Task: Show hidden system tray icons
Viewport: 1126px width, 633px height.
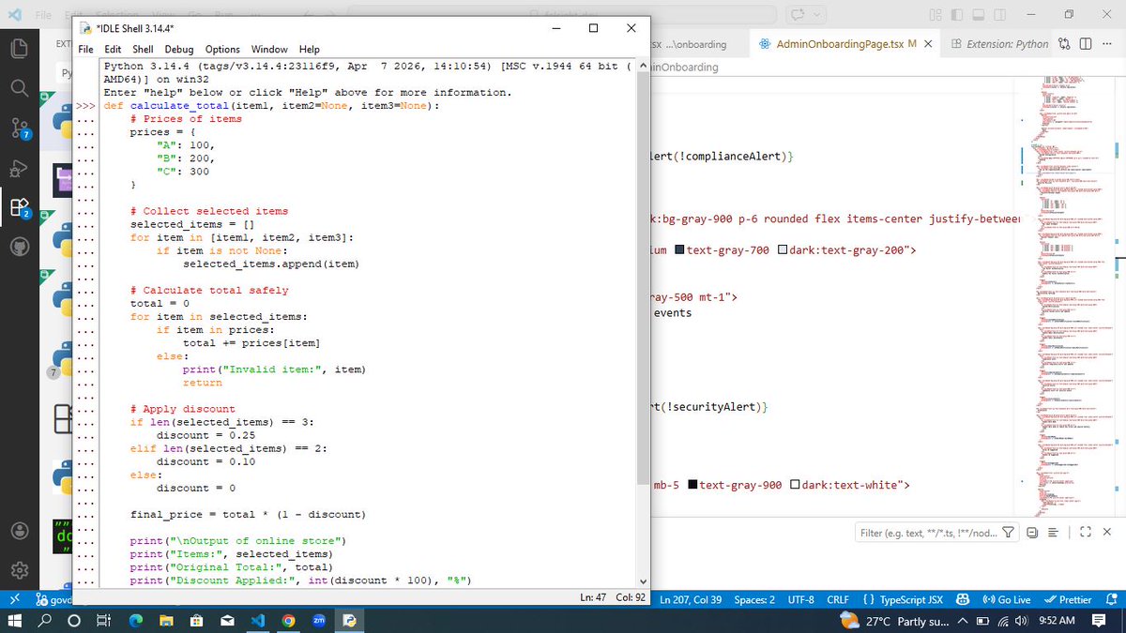Action: 963,621
